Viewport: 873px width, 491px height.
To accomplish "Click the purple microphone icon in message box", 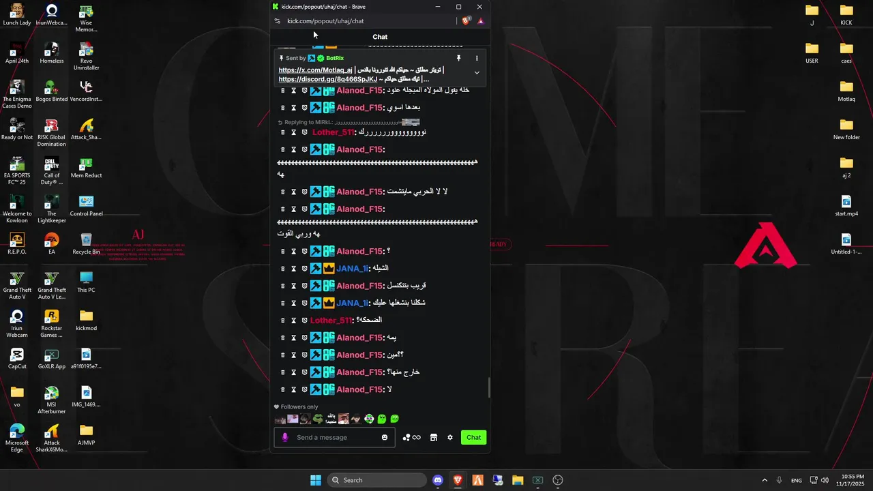I will (x=285, y=438).
